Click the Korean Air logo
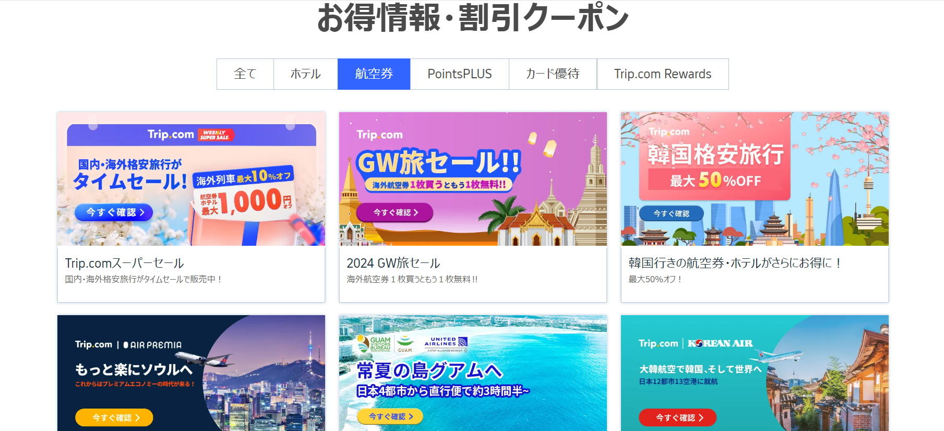The height and width of the screenshot is (431, 944). point(720,343)
